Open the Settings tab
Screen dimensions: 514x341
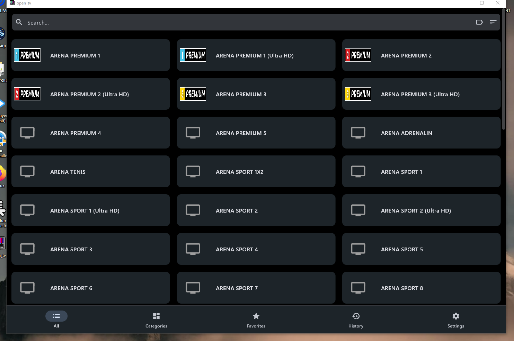coord(456,320)
